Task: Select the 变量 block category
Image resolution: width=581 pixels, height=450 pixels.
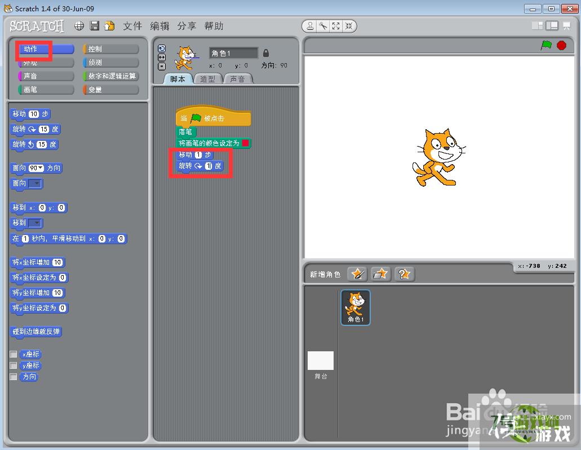Action: click(111, 90)
